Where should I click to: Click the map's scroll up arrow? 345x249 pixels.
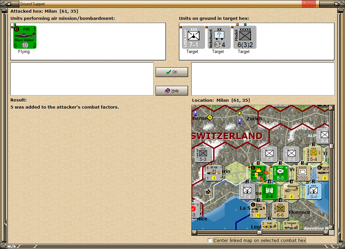[331, 108]
